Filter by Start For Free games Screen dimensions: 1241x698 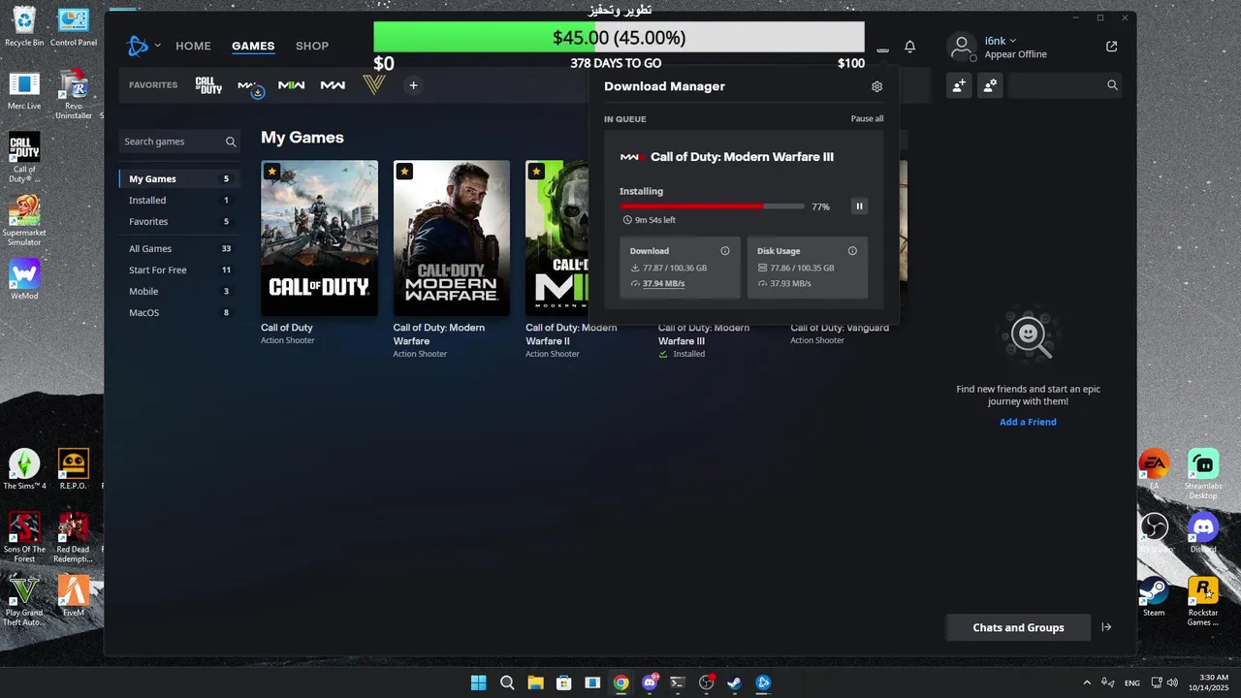(x=179, y=270)
